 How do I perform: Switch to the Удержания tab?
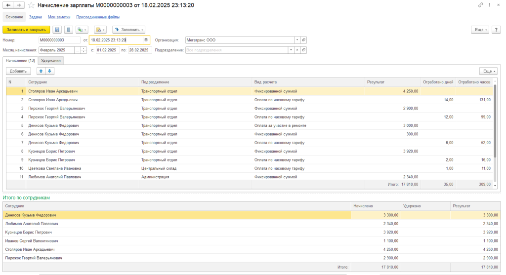click(x=51, y=60)
